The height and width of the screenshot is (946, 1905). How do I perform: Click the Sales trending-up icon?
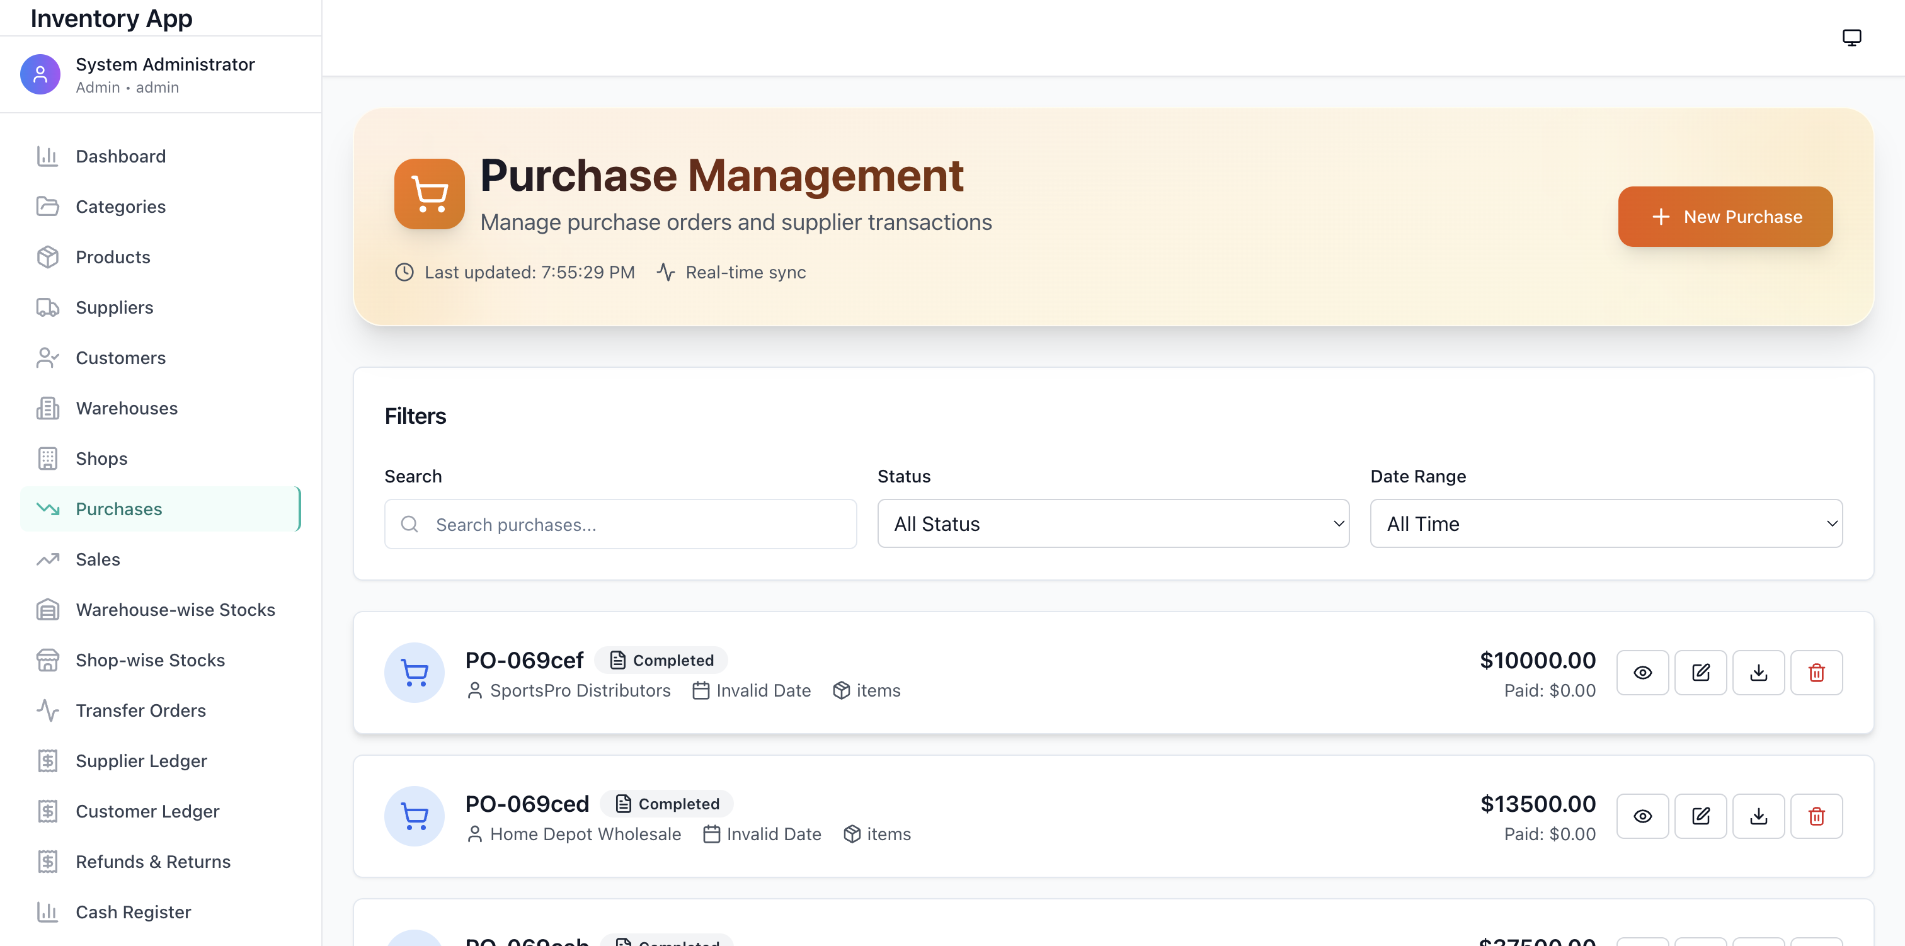pos(47,559)
